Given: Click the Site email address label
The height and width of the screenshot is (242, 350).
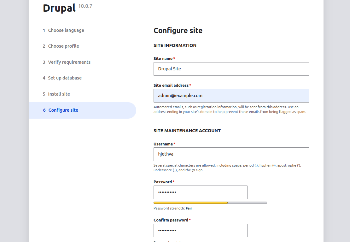Looking at the screenshot, I should pyautogui.click(x=171, y=86).
